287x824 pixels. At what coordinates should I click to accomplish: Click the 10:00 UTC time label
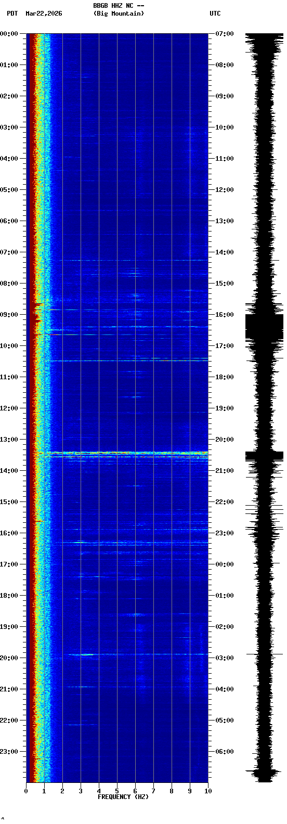coord(225,127)
